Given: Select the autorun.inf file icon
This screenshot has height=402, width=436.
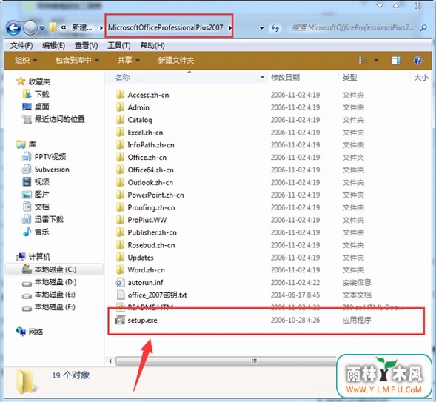Looking at the screenshot, I should (120, 283).
